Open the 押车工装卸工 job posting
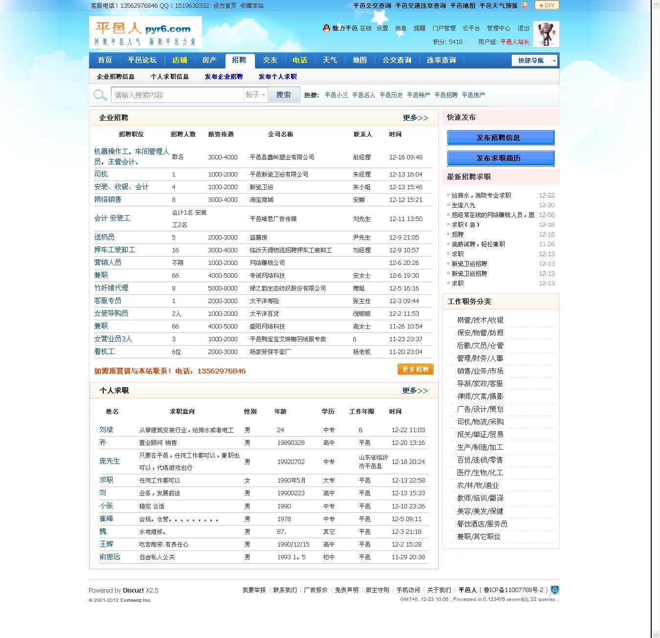This screenshot has width=660, height=638. (114, 250)
